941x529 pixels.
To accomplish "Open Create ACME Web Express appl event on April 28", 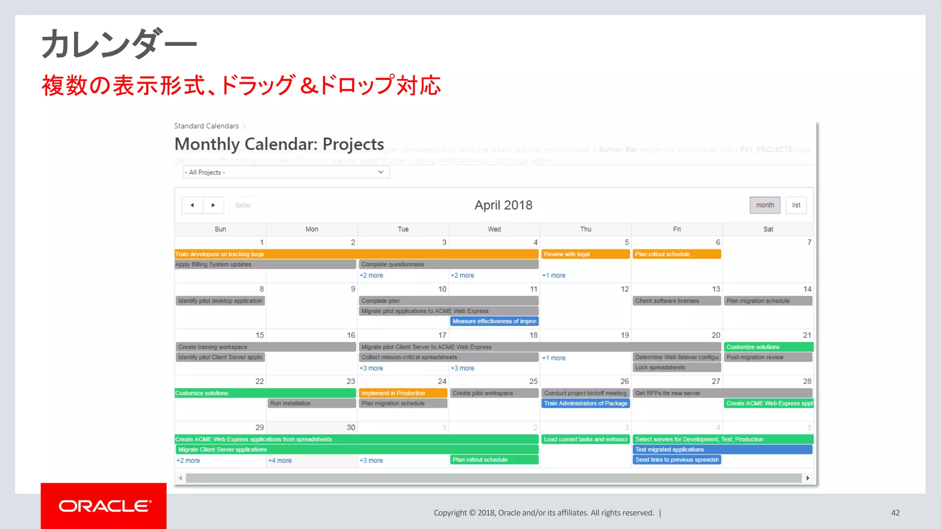I will pos(769,403).
